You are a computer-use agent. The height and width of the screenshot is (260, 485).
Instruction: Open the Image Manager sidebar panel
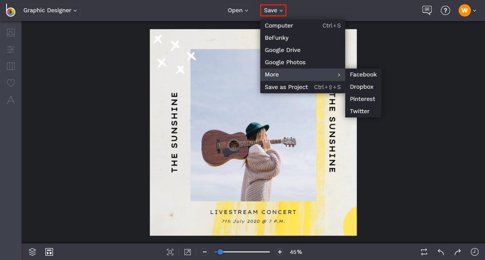point(11,32)
